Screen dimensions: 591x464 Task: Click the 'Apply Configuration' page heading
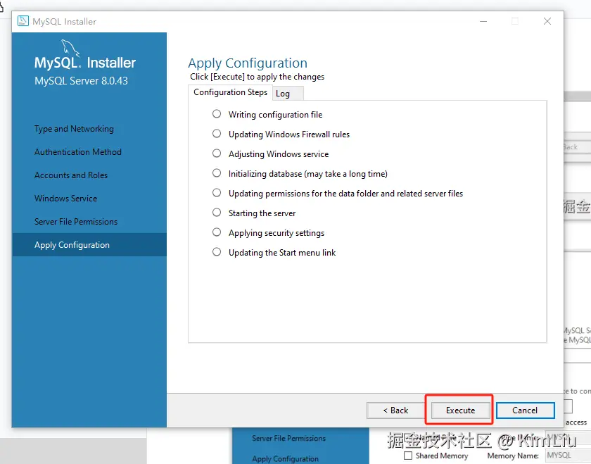tap(248, 63)
